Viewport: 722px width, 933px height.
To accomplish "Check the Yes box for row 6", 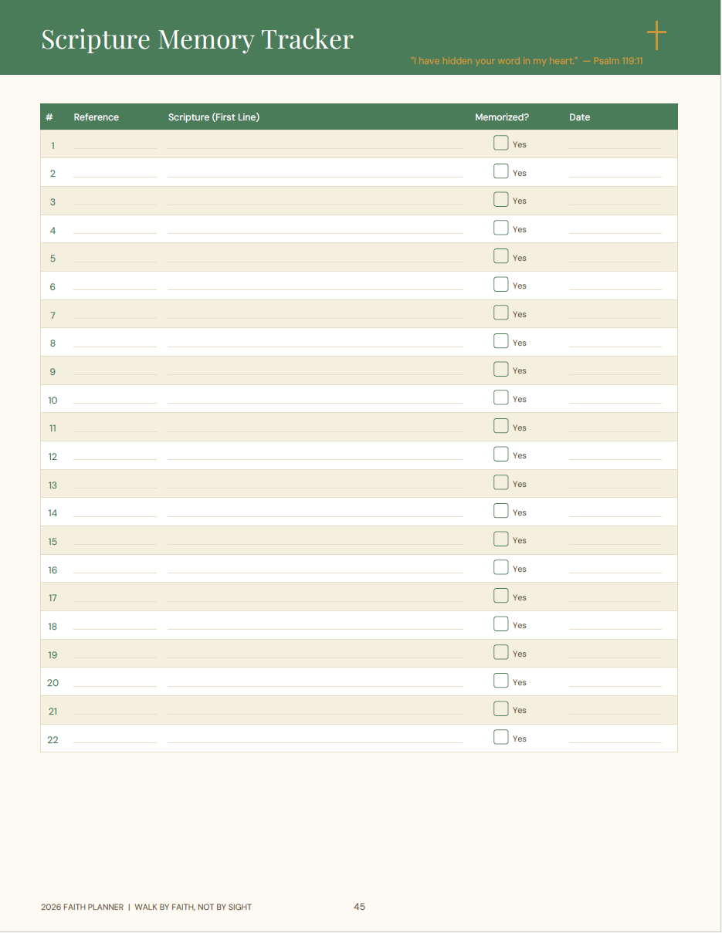I will click(x=501, y=284).
